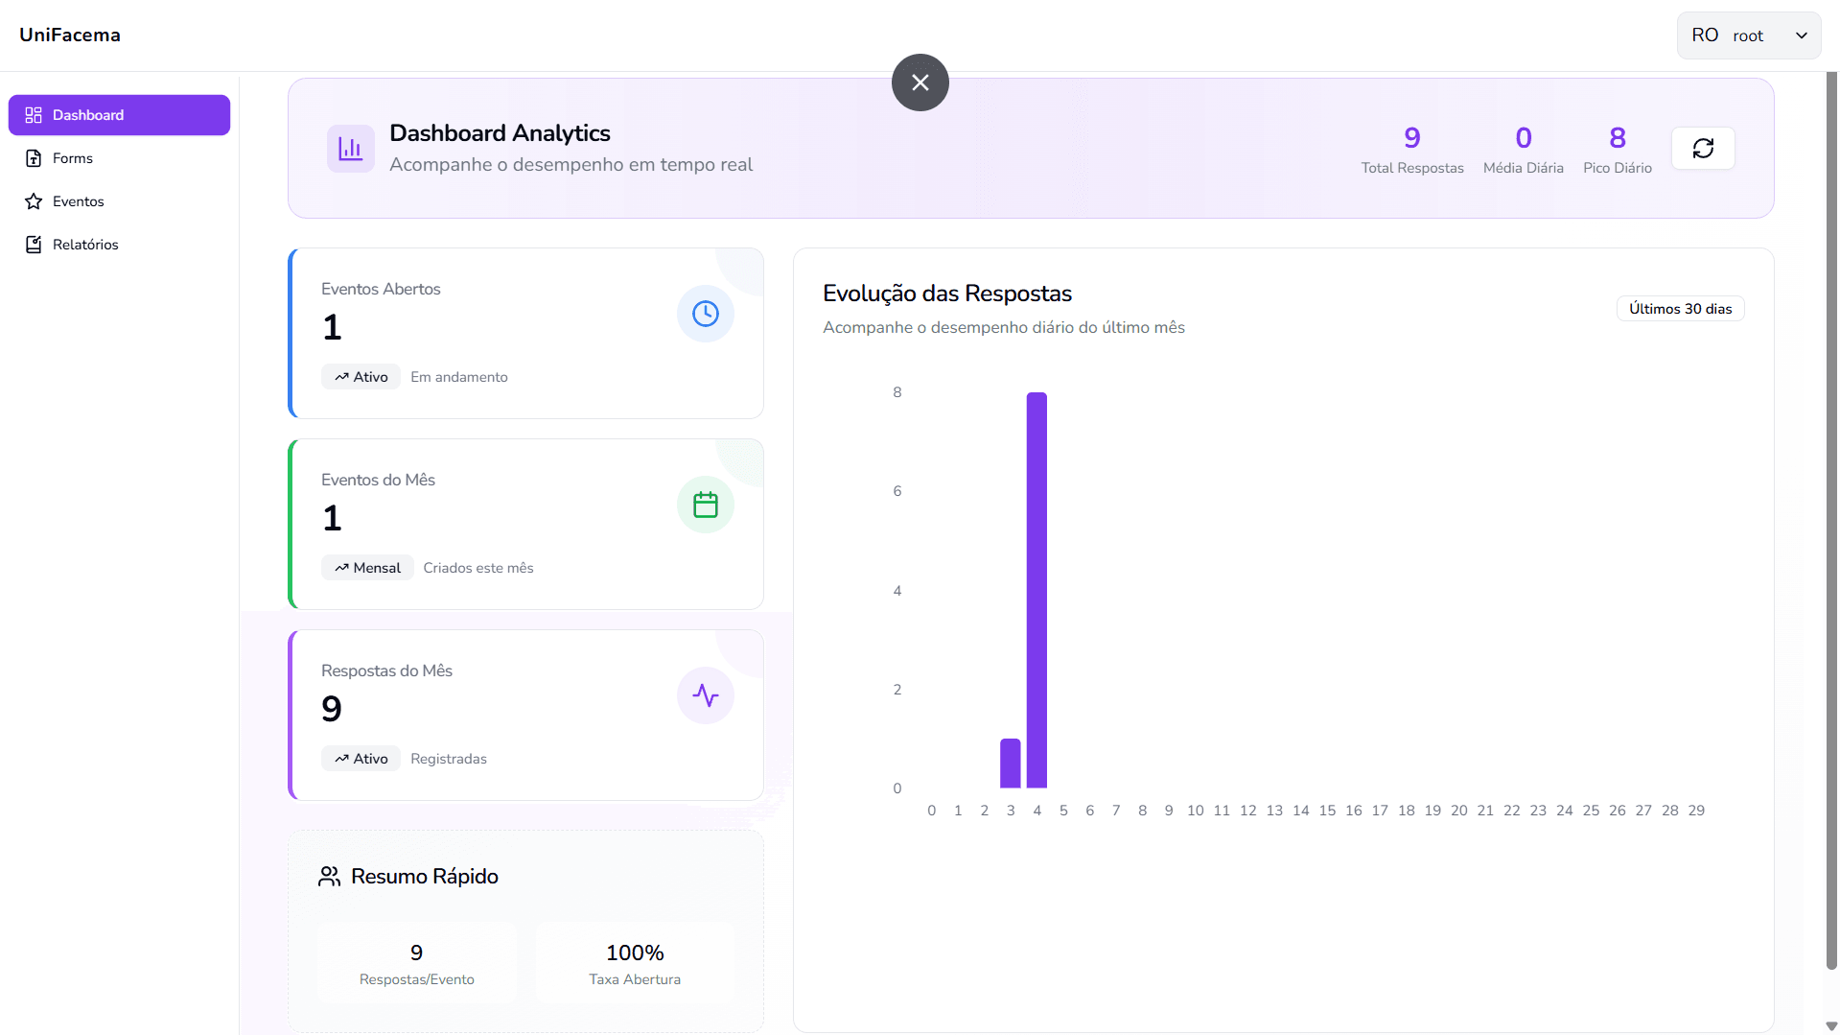Click the users icon next to Resumo Rápido
The height and width of the screenshot is (1035, 1840).
pyautogui.click(x=329, y=877)
